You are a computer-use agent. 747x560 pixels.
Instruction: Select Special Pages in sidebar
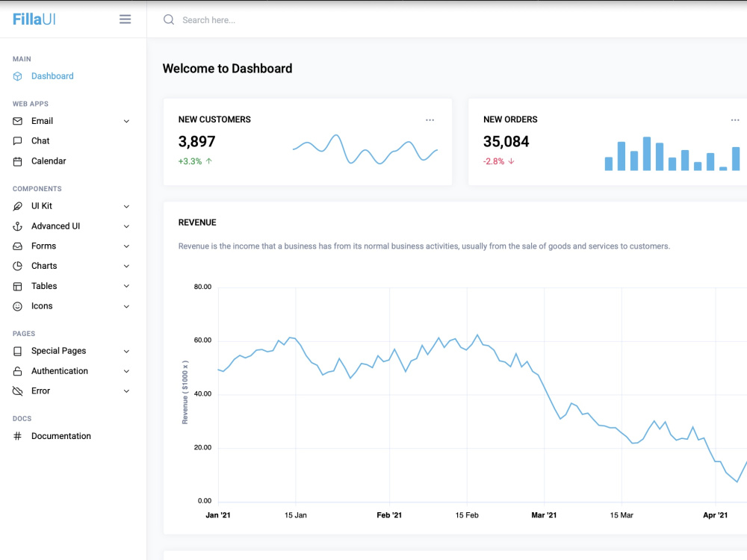[58, 351]
